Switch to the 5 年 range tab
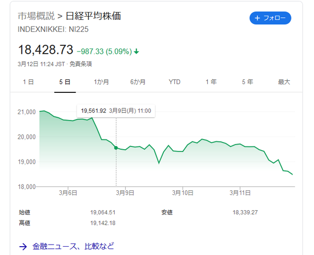The height and width of the screenshot is (255, 314). pyautogui.click(x=248, y=82)
